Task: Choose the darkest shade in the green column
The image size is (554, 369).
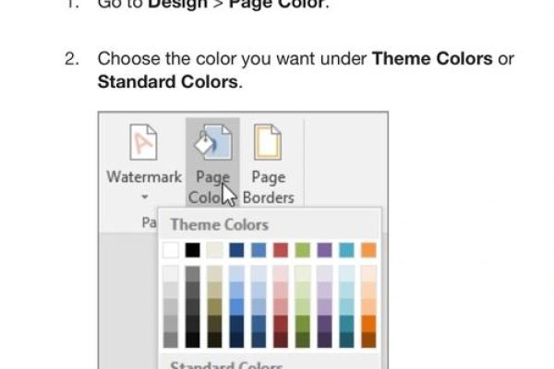Action: [303, 339]
